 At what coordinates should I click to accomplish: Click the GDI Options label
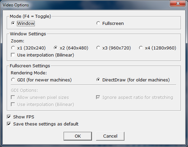pos(24,90)
